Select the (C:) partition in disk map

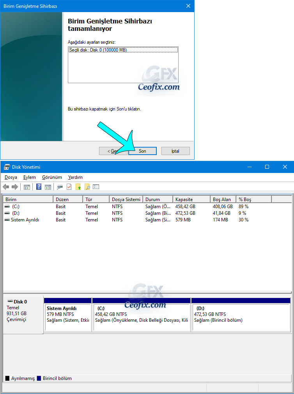tap(142, 315)
